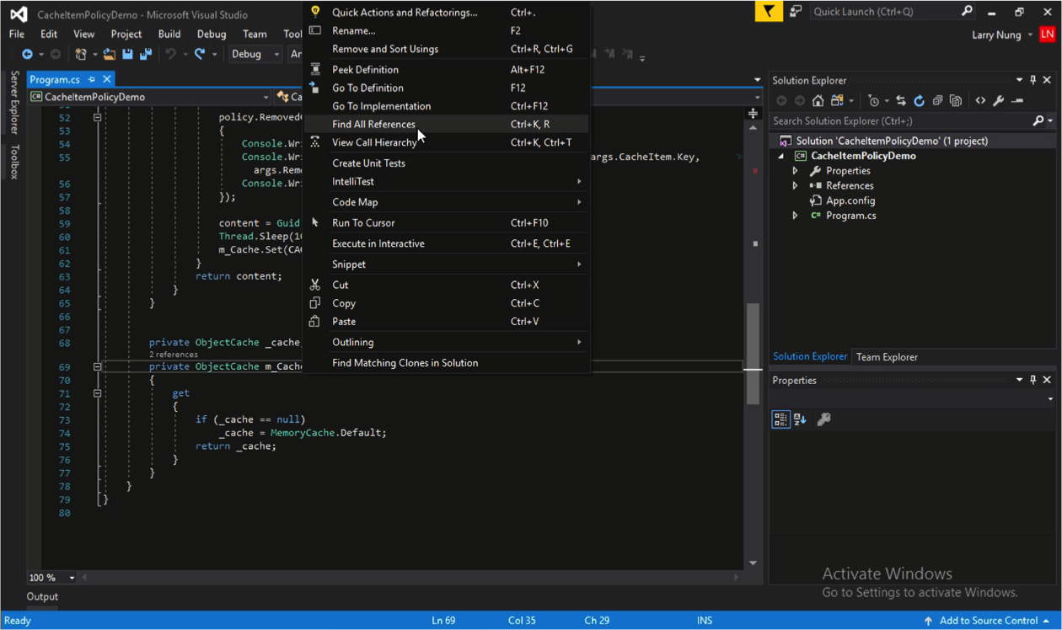
Task: Choose Find All References from context menu
Action: 447,125
